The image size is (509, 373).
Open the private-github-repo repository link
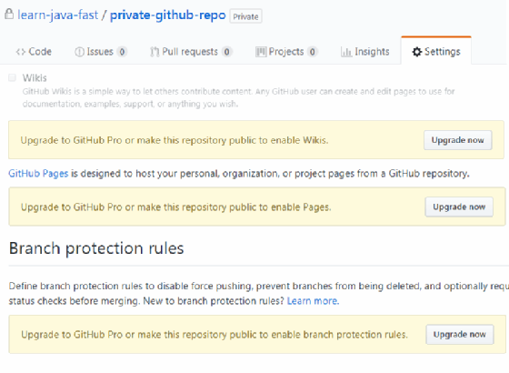click(x=168, y=15)
